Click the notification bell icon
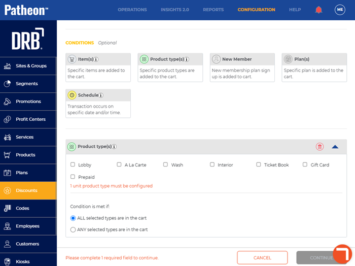355x266 pixels. tap(318, 10)
